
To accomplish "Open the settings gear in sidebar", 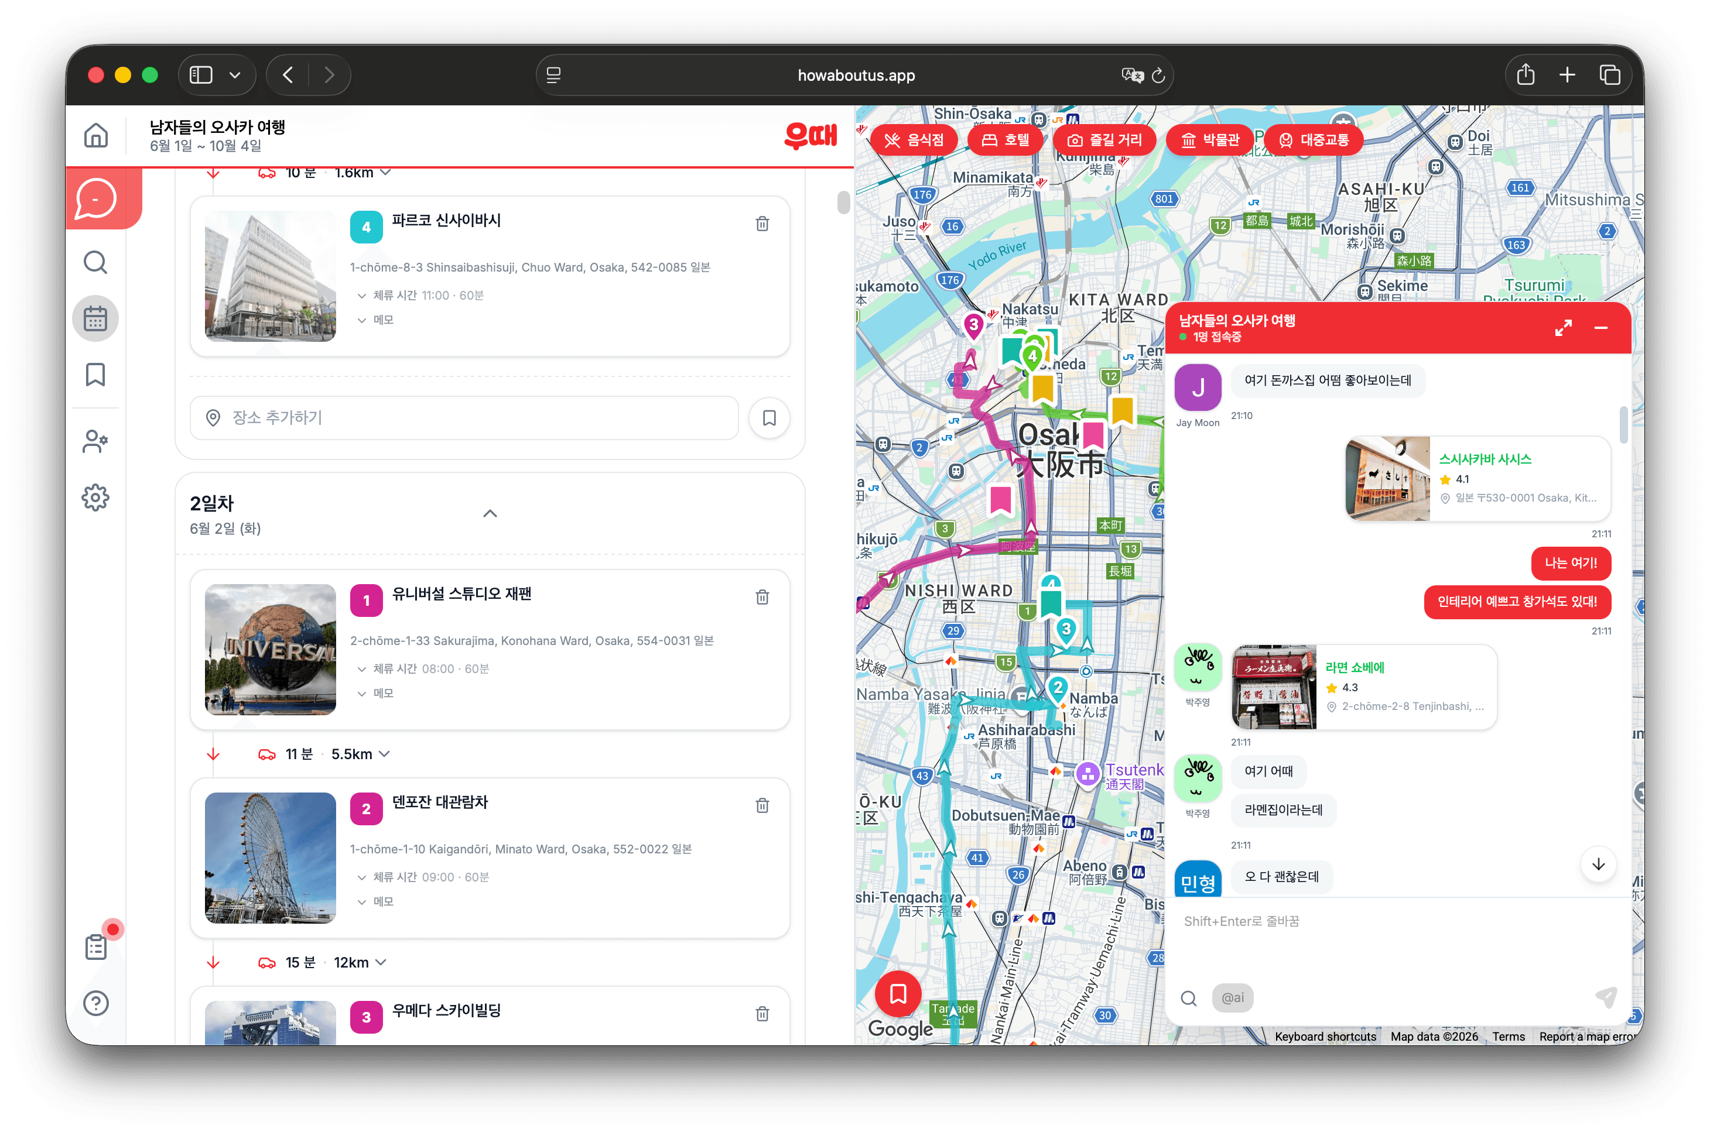I will [x=95, y=498].
